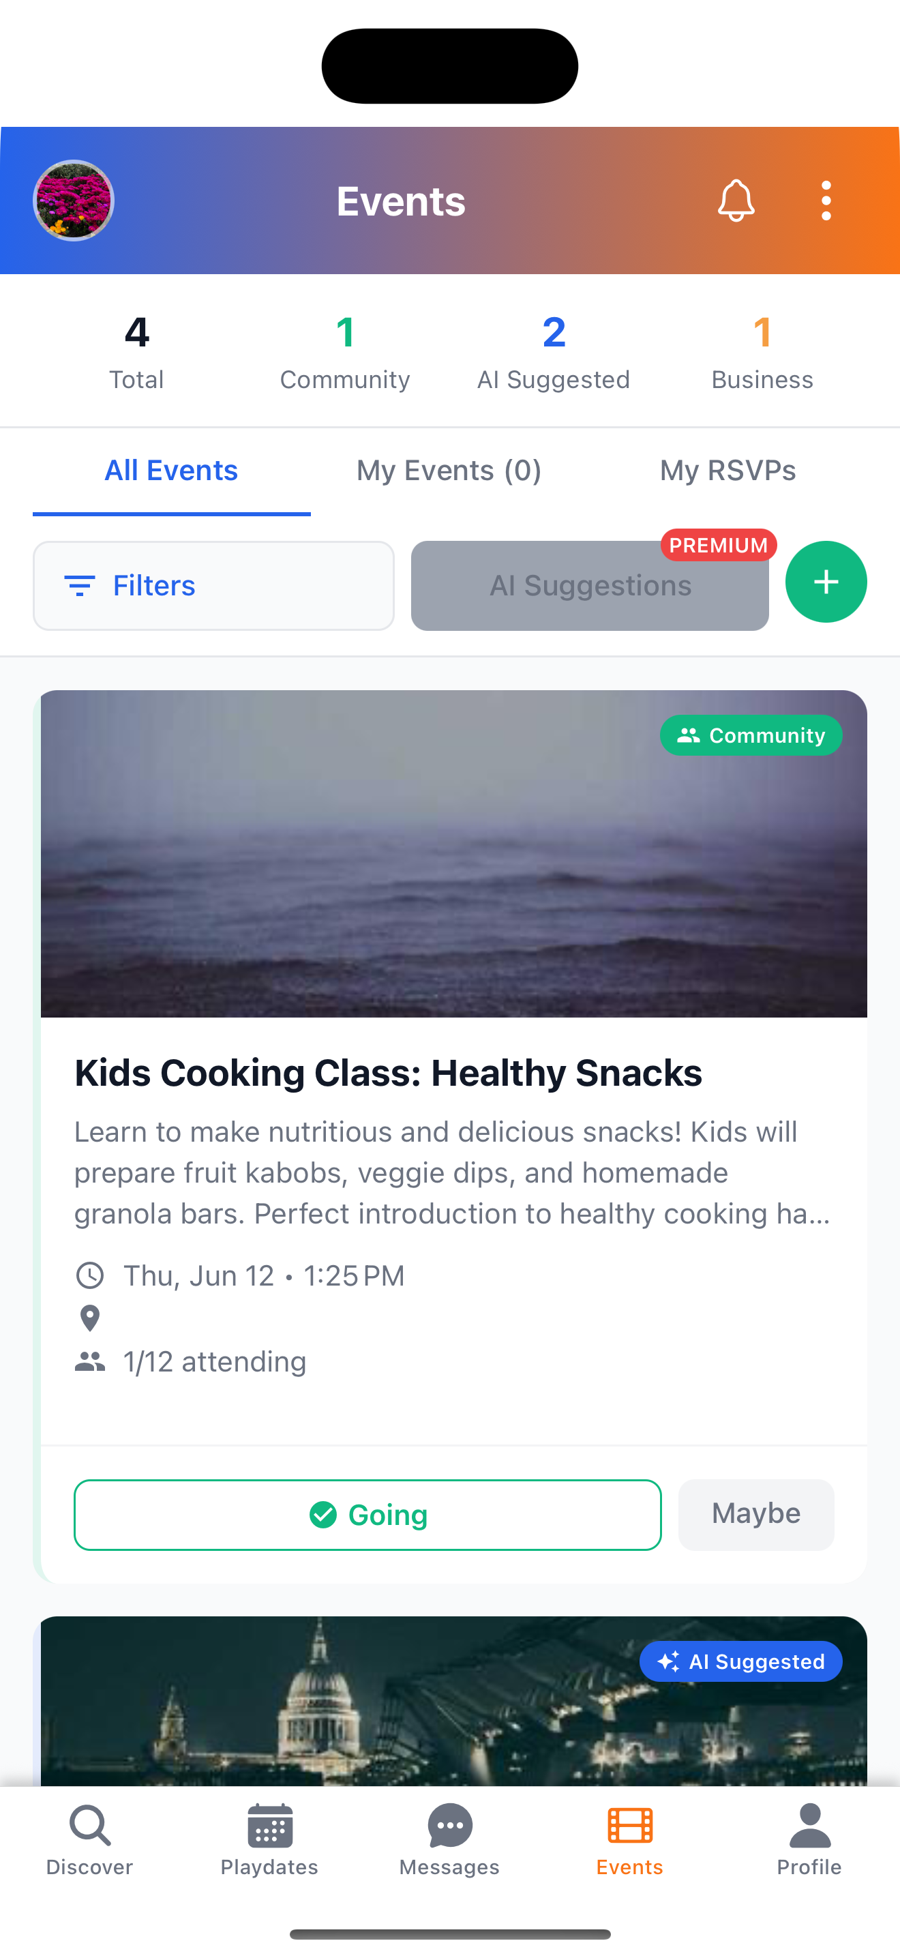
Task: Open Kids Cooking Class: Healthy Snacks title
Action: [x=388, y=1073]
